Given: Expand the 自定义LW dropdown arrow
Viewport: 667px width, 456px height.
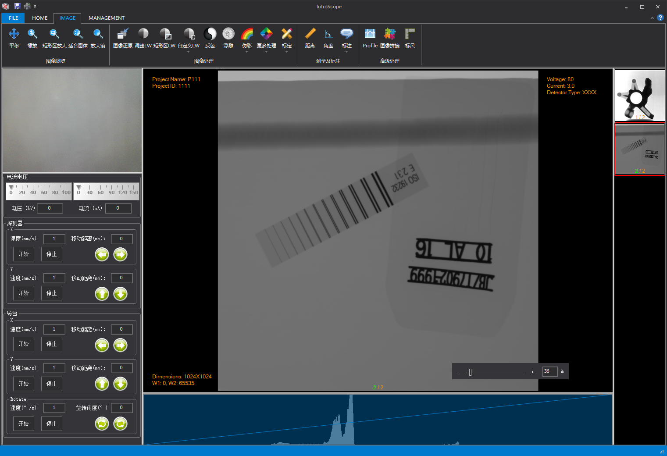Looking at the screenshot, I should (189, 52).
